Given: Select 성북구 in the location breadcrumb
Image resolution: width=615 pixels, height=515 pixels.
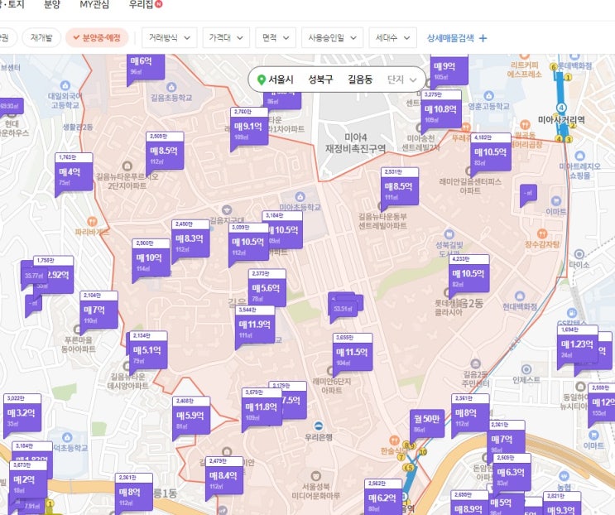Looking at the screenshot, I should (320, 79).
